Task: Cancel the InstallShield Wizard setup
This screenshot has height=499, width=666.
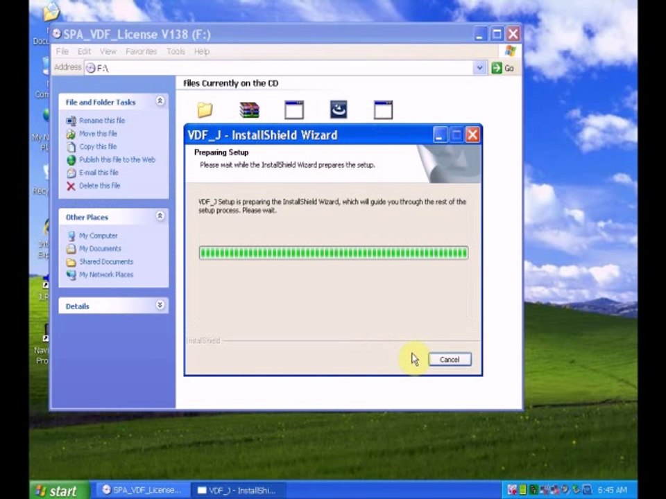Action: (450, 360)
